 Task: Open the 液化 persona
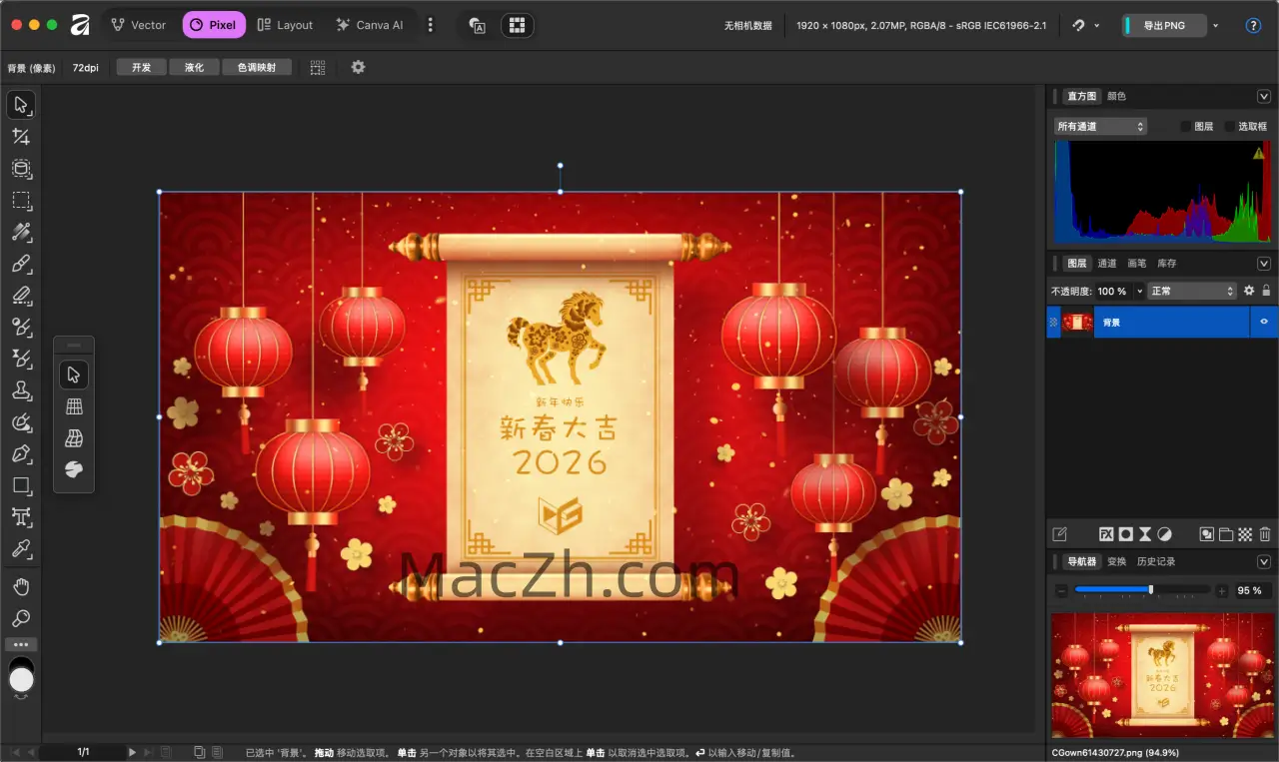coord(194,67)
